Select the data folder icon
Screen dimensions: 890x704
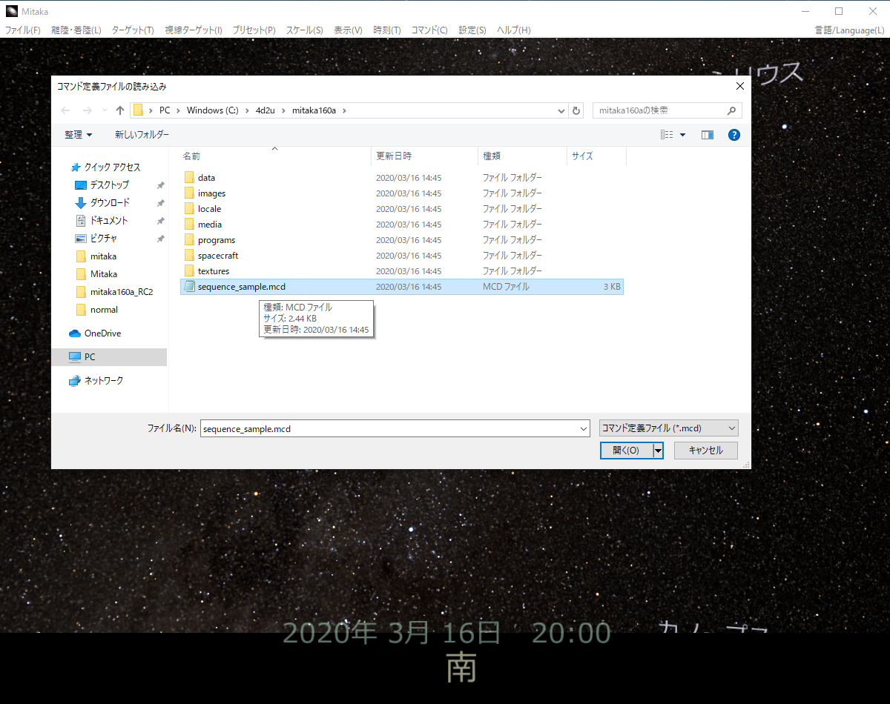(x=189, y=178)
